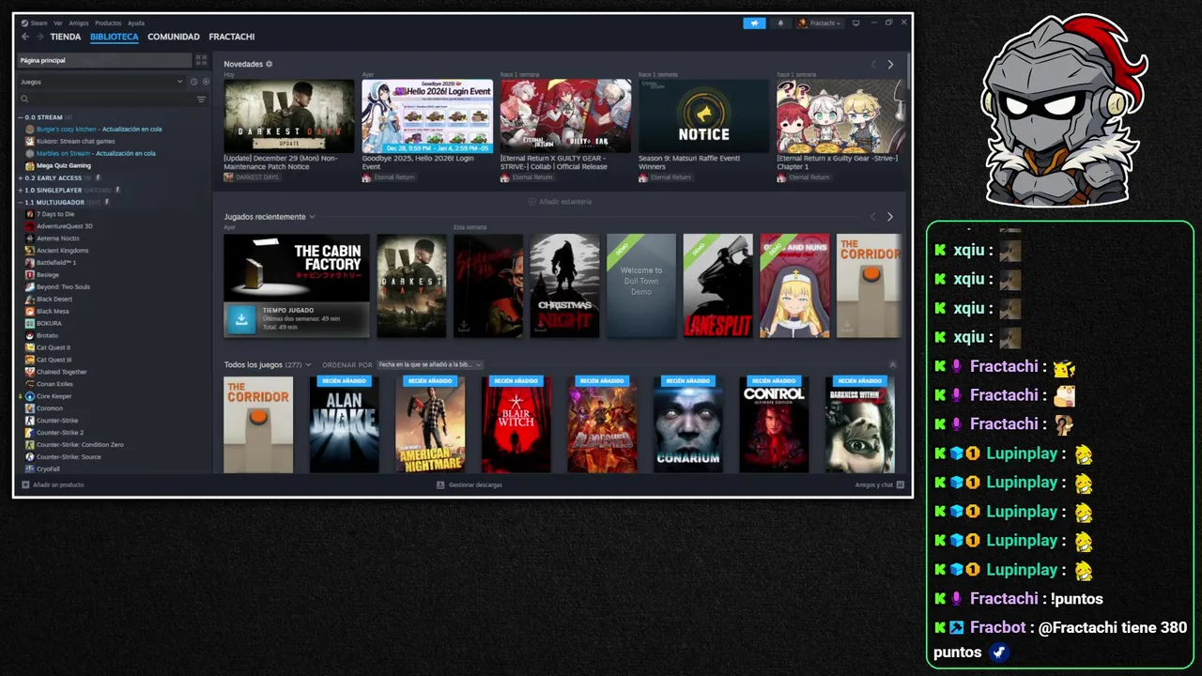
Task: Open the NOTICE Matsuri Raffle news thumbnail
Action: (703, 115)
